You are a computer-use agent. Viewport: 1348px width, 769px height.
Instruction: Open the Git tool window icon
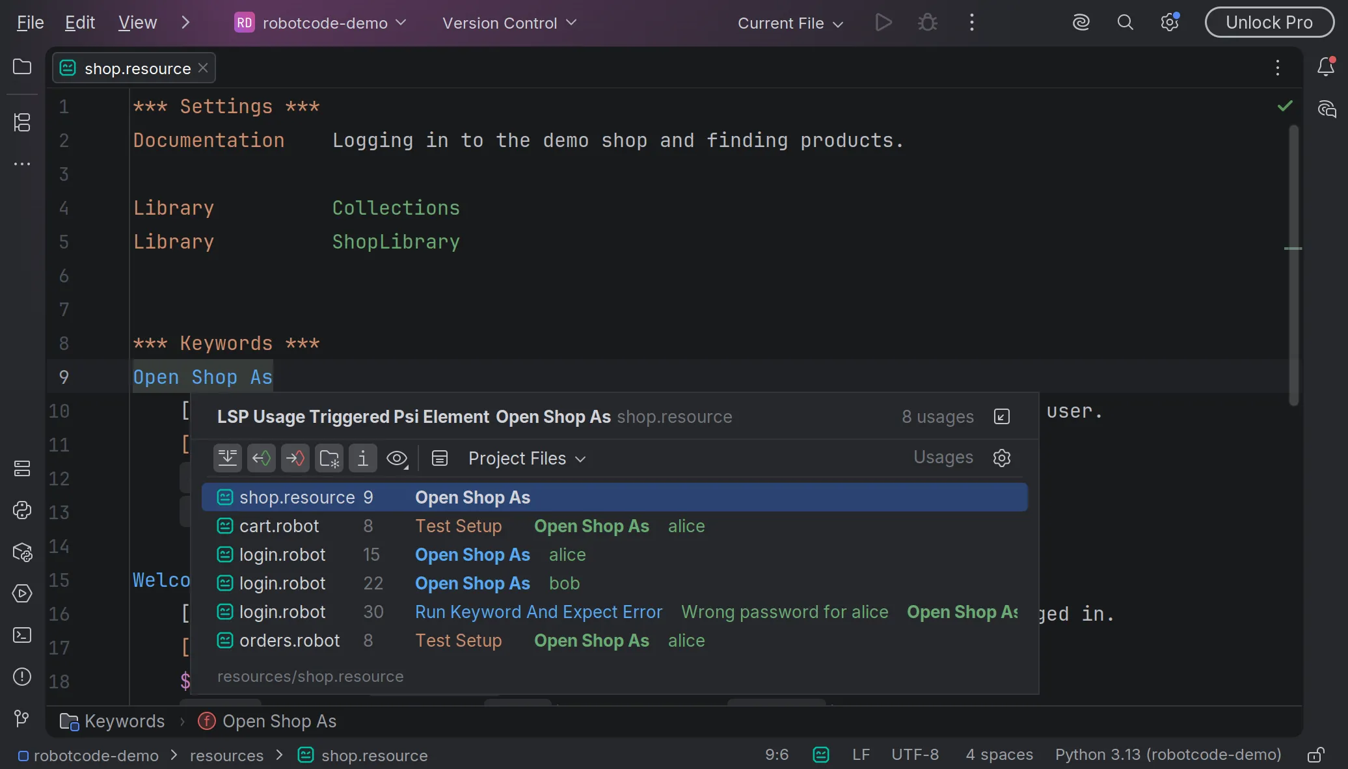pyautogui.click(x=22, y=718)
